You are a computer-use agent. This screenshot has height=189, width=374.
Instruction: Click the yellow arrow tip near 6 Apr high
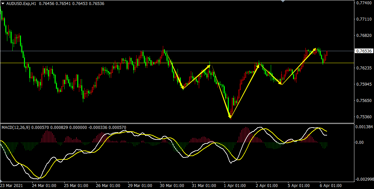tap(315, 49)
